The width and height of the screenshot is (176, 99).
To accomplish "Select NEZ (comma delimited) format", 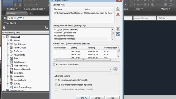I will point(64,35).
